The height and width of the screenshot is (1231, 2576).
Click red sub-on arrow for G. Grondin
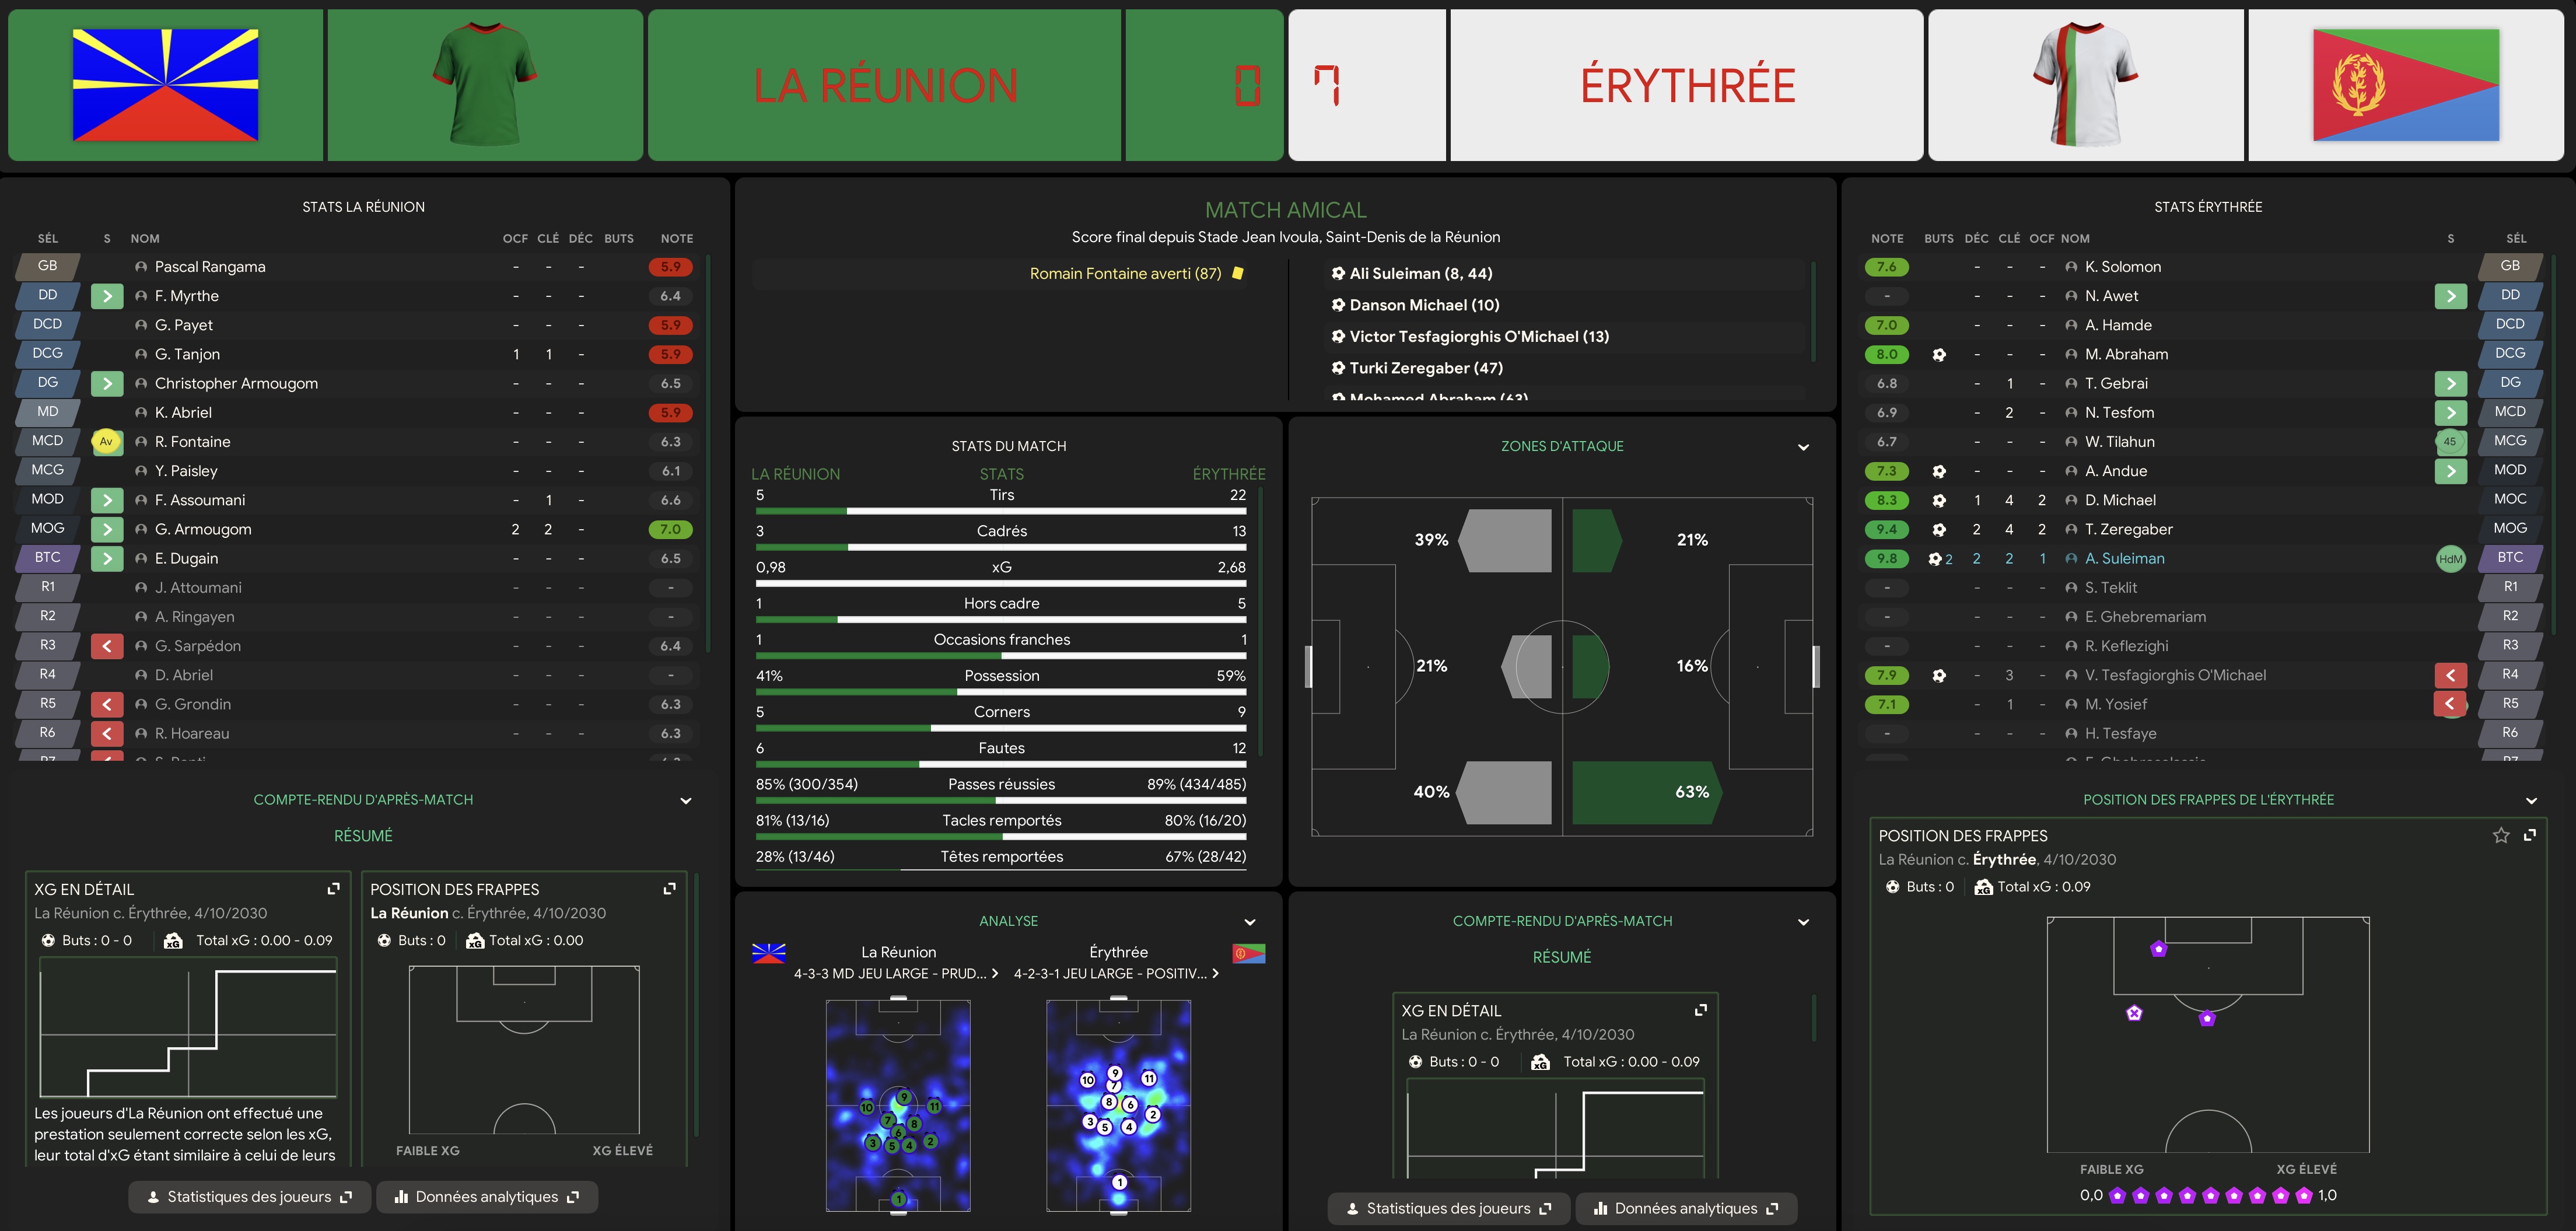click(107, 704)
